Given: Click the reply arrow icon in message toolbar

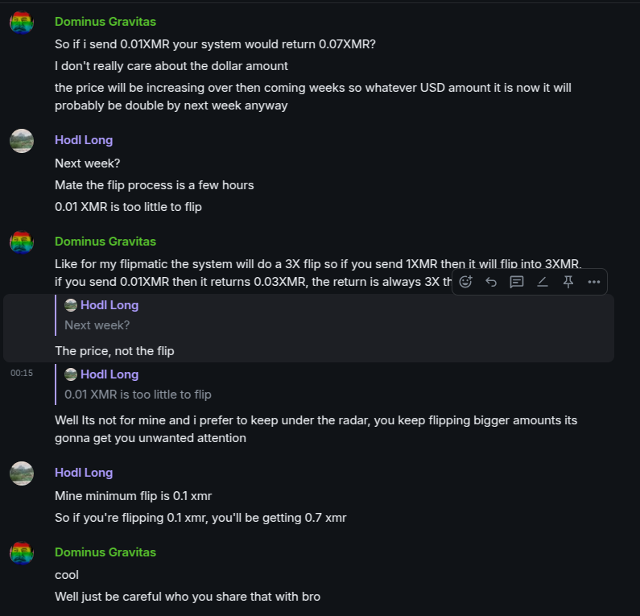Looking at the screenshot, I should point(491,282).
